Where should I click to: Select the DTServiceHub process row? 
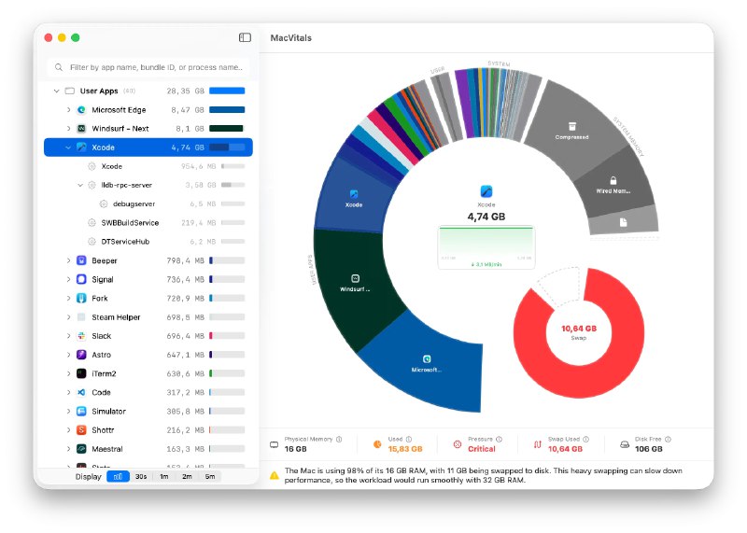click(x=148, y=242)
